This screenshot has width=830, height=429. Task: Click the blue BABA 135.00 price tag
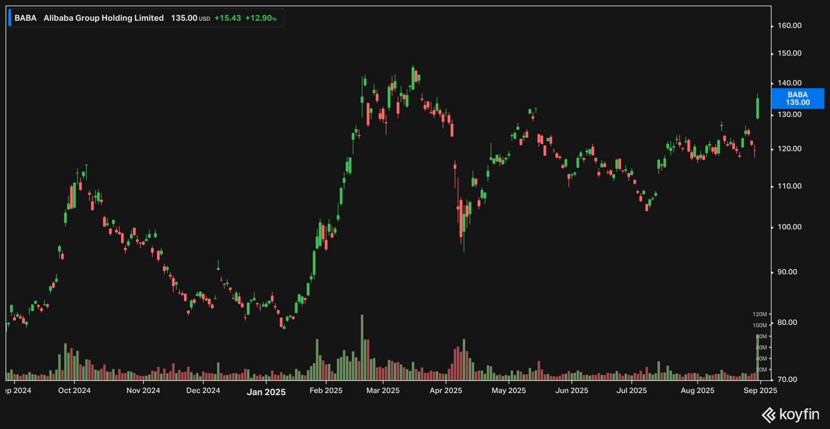798,99
